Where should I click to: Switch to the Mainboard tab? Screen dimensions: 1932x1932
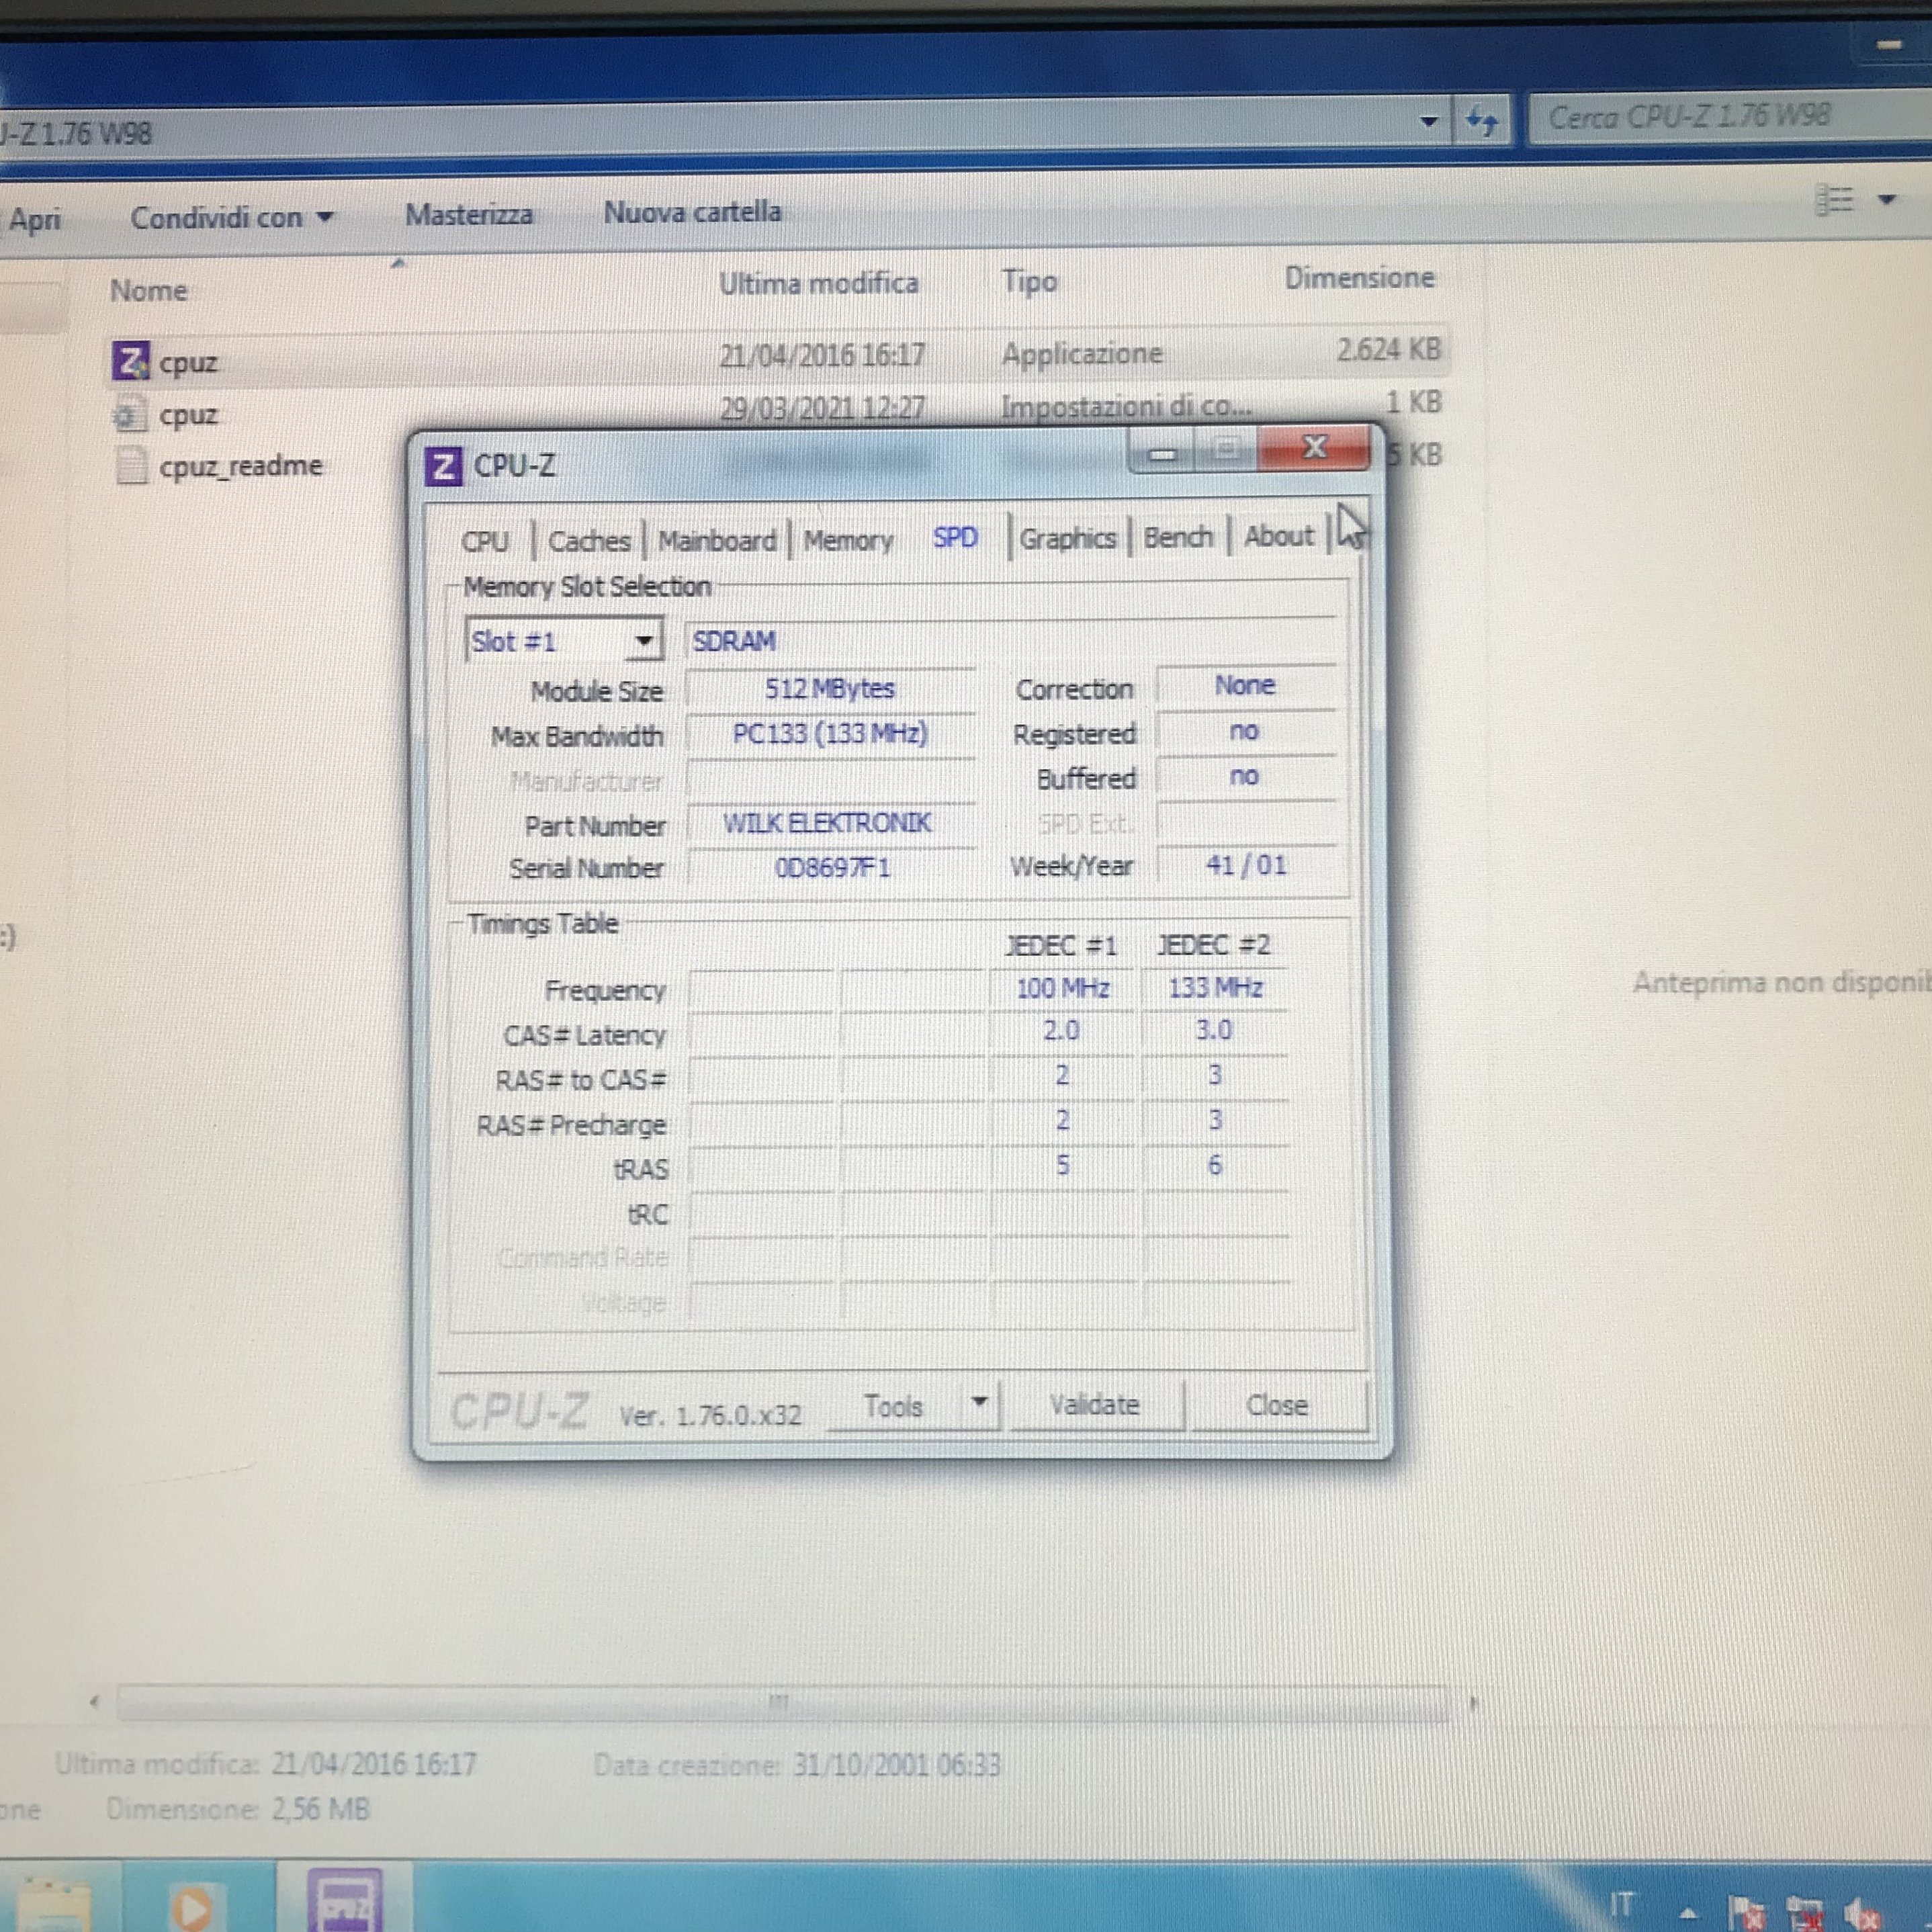(x=716, y=541)
